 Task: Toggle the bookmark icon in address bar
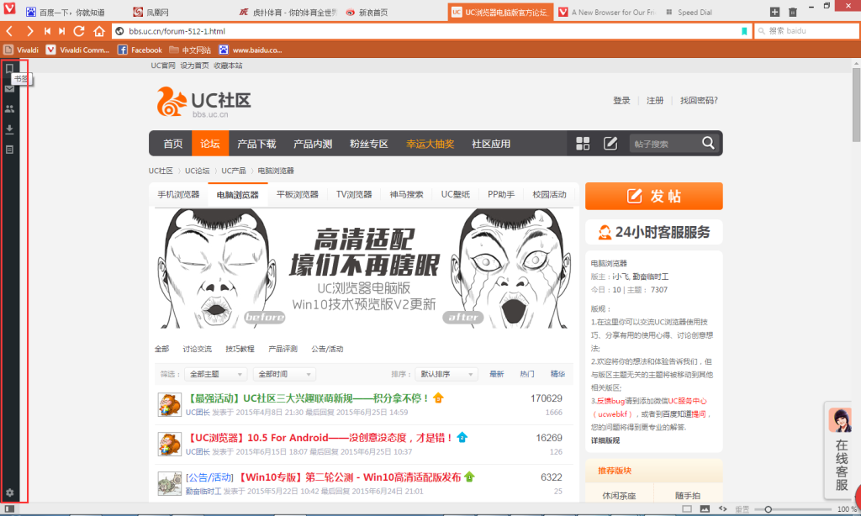click(743, 31)
